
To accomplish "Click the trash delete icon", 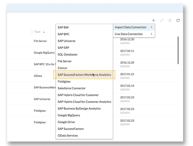I will (x=170, y=20).
